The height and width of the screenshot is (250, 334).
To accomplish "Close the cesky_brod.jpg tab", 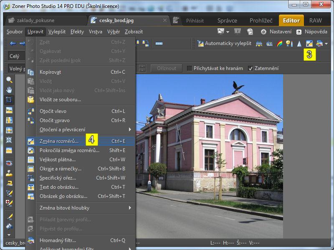I will pos(164,20).
